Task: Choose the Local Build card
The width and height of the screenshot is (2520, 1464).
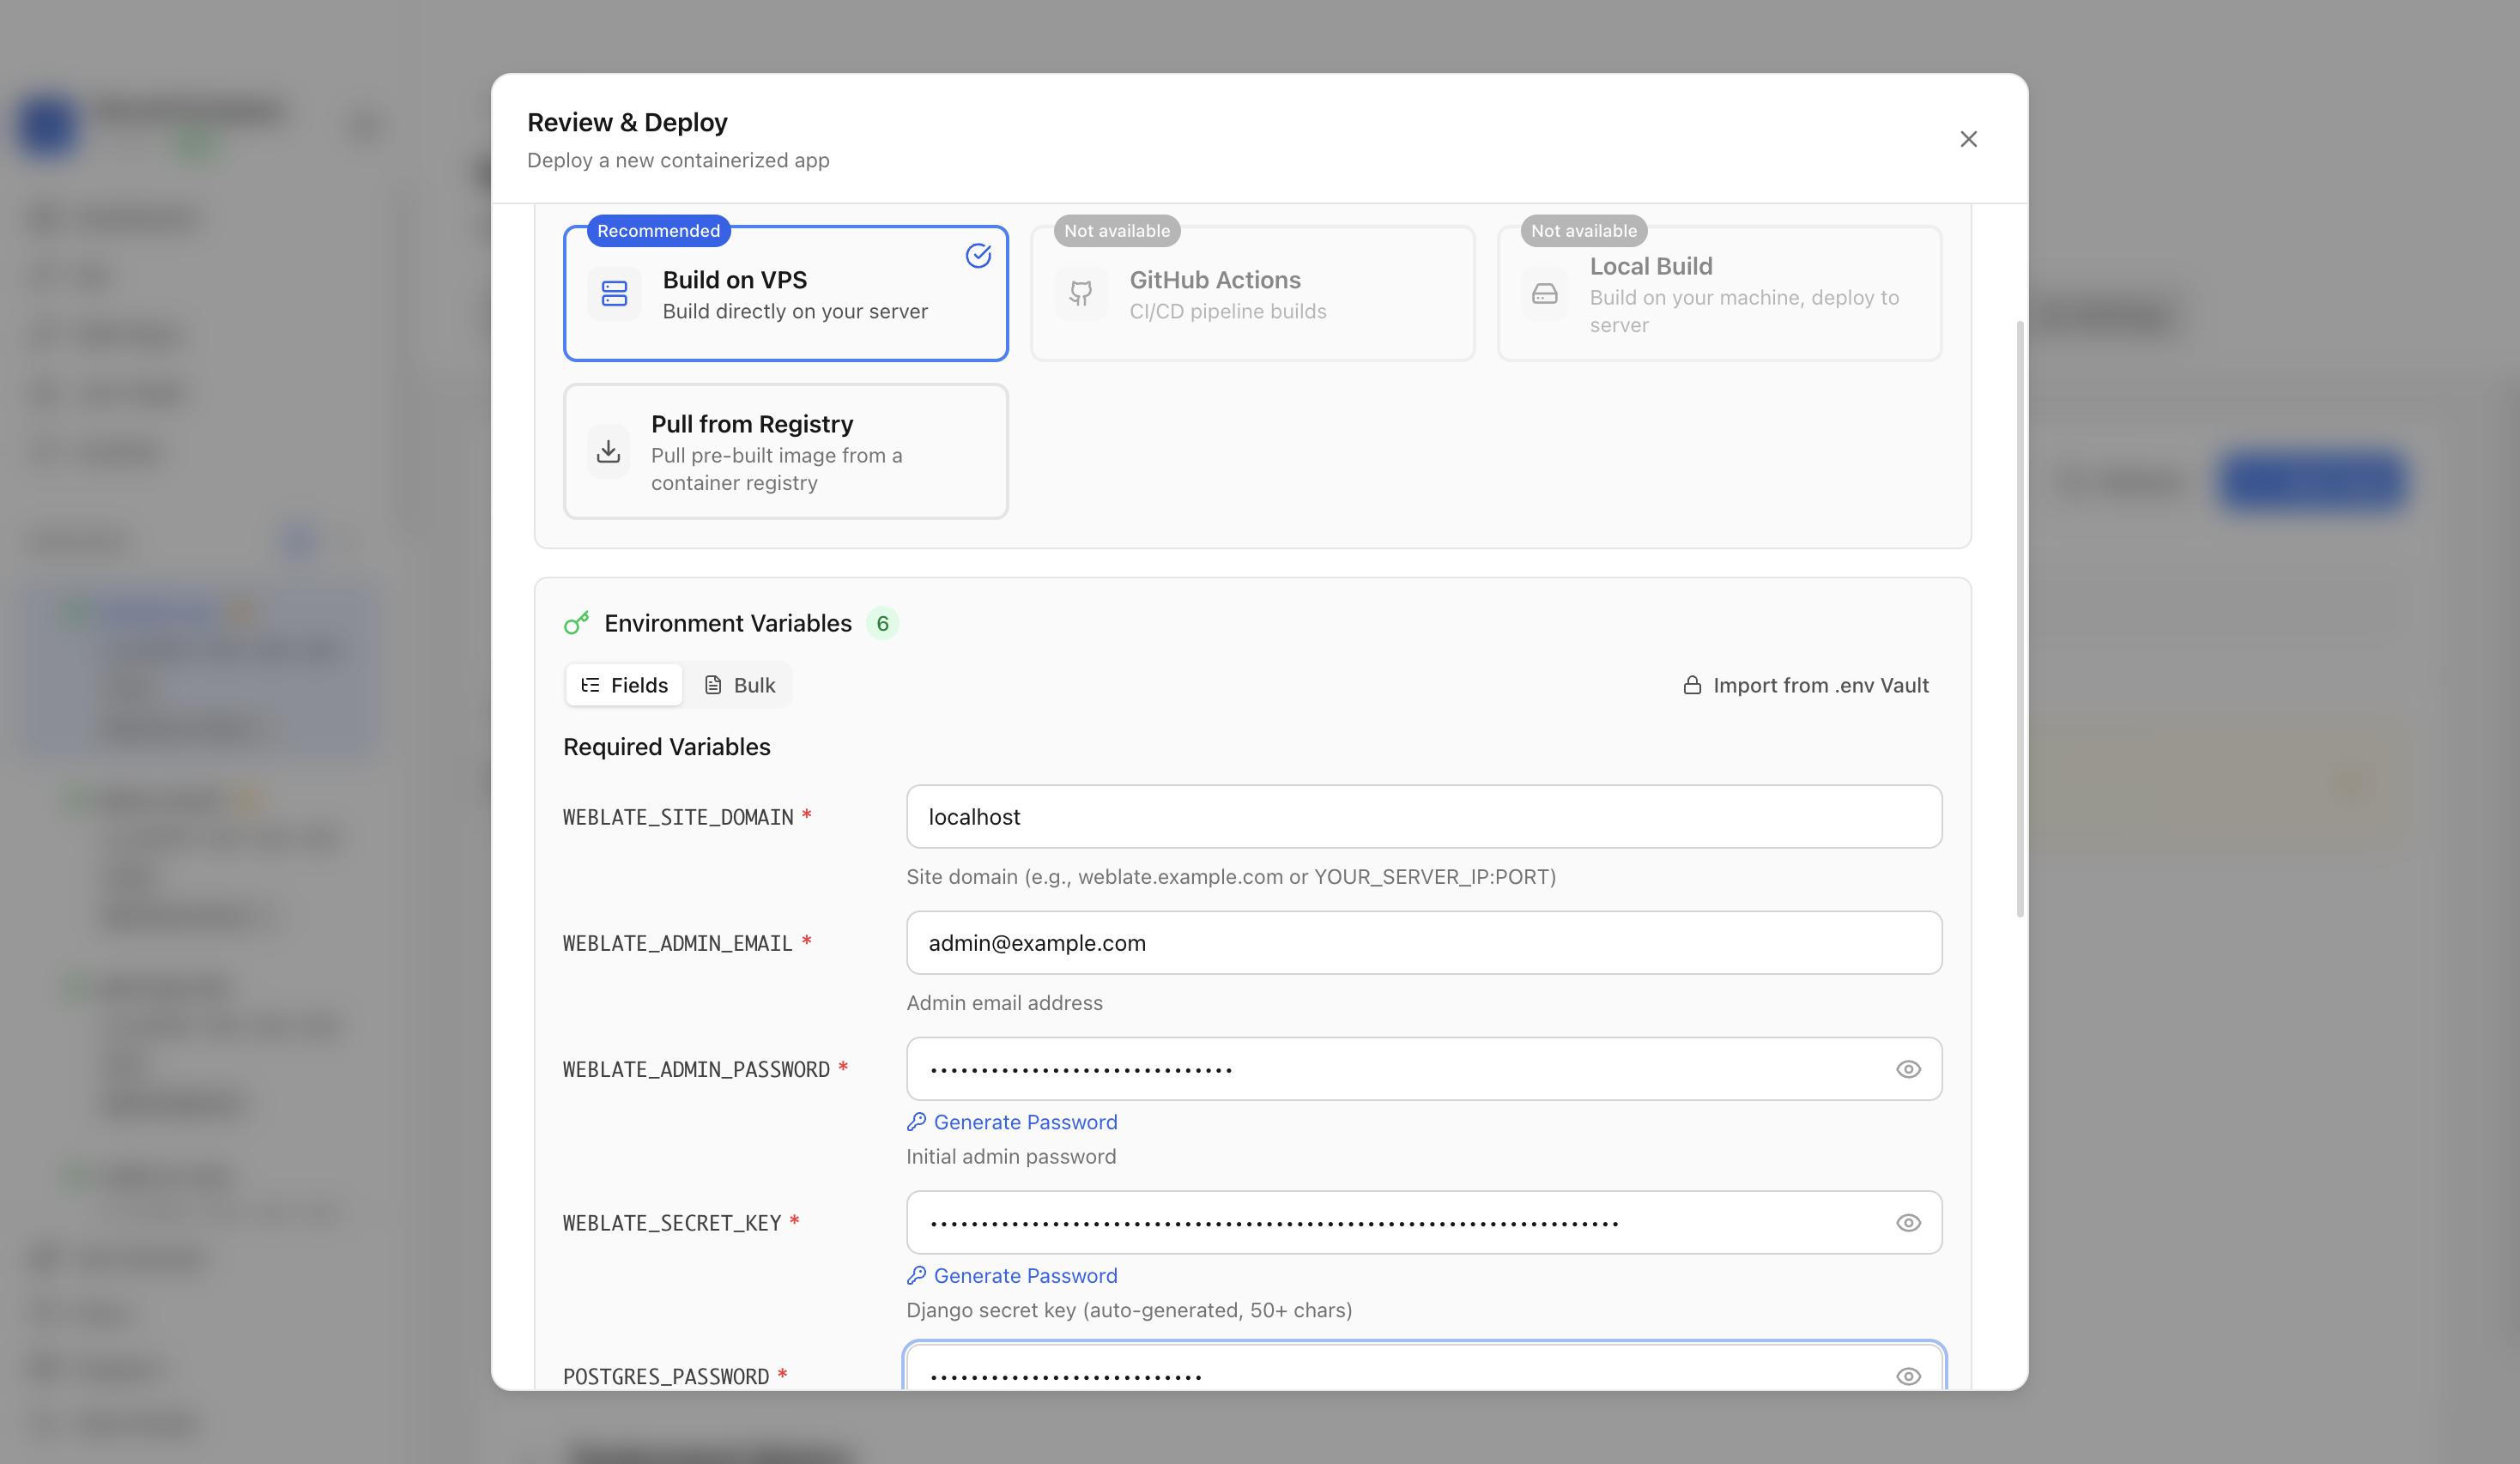Action: [x=1719, y=293]
